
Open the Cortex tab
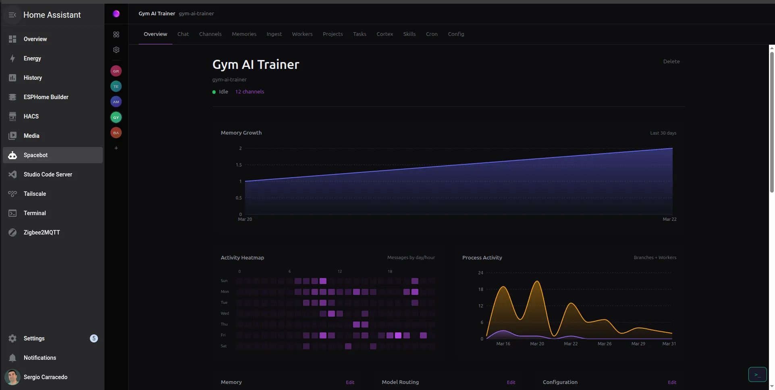tap(384, 34)
